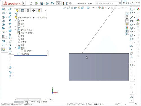Image resolution: width=141 pixels, height=106 pixels.
Task: Click the filter funnel in the feature tree
Action: pyautogui.click(x=16, y=14)
